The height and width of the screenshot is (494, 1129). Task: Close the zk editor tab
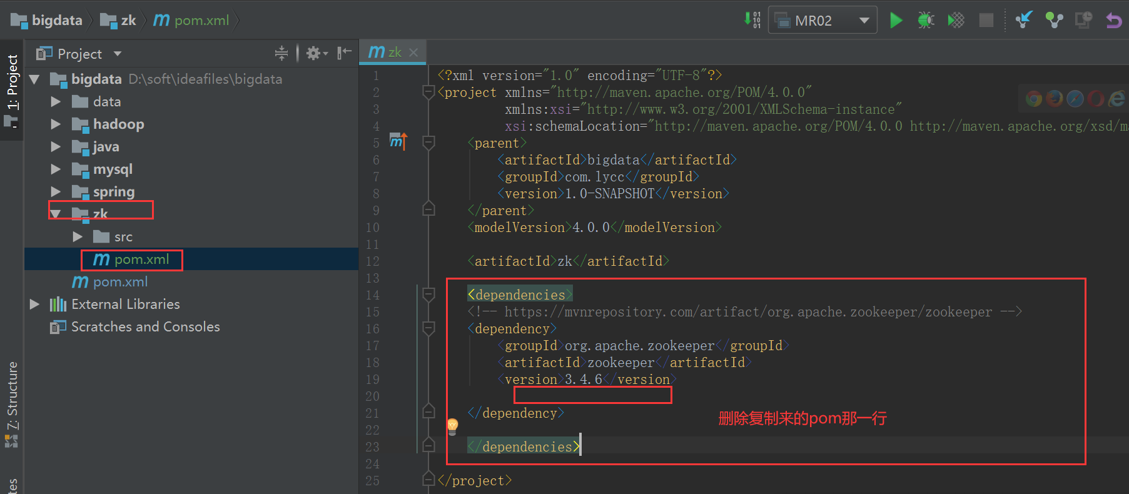pyautogui.click(x=413, y=53)
